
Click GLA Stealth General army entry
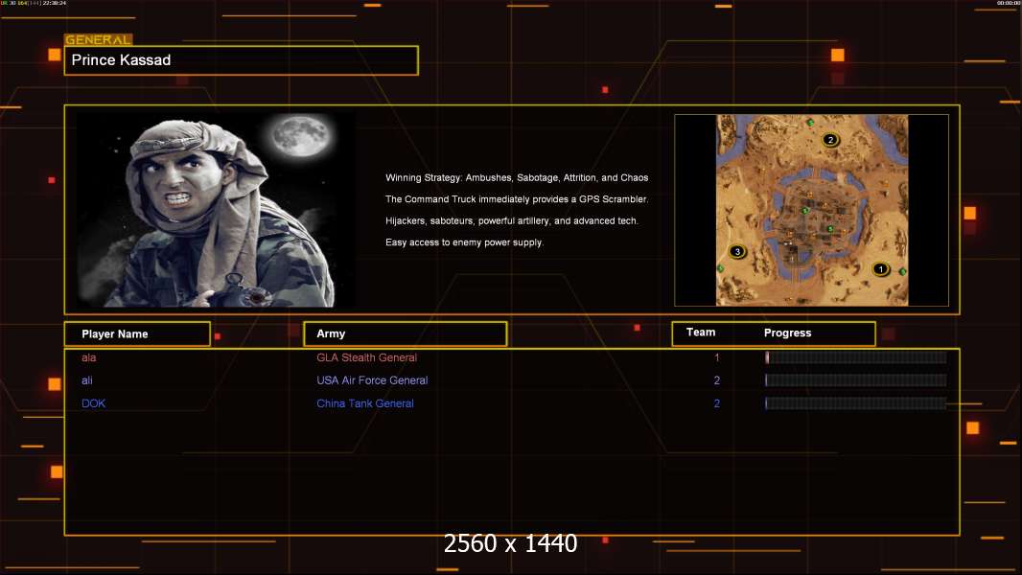[x=366, y=357]
